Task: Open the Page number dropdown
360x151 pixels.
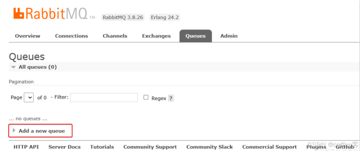Action: 29,98
